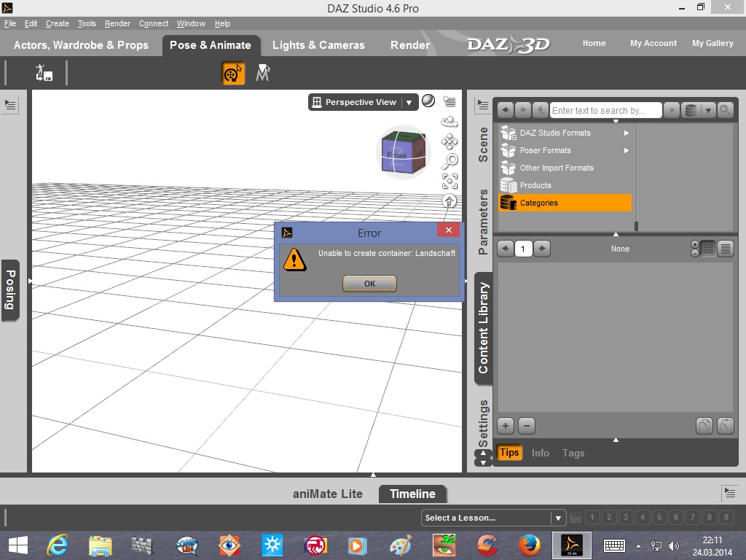Click the copy icon in content pane
The width and height of the screenshot is (746, 560).
(704, 426)
